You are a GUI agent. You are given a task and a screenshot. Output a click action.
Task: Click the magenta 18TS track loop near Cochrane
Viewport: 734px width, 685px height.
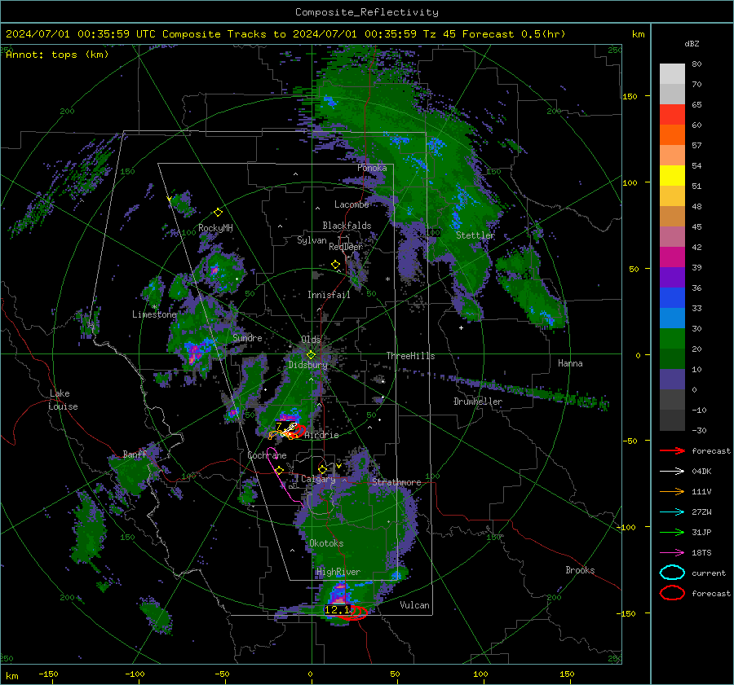[284, 476]
